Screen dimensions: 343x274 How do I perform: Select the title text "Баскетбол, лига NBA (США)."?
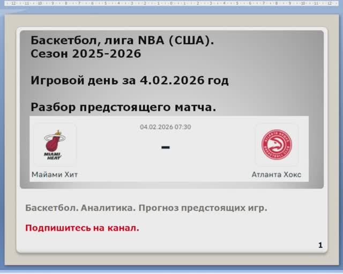point(122,41)
